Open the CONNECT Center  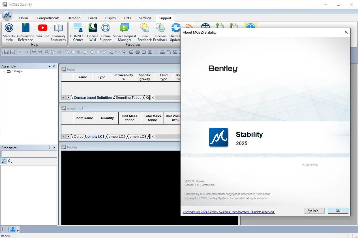[x=78, y=32]
